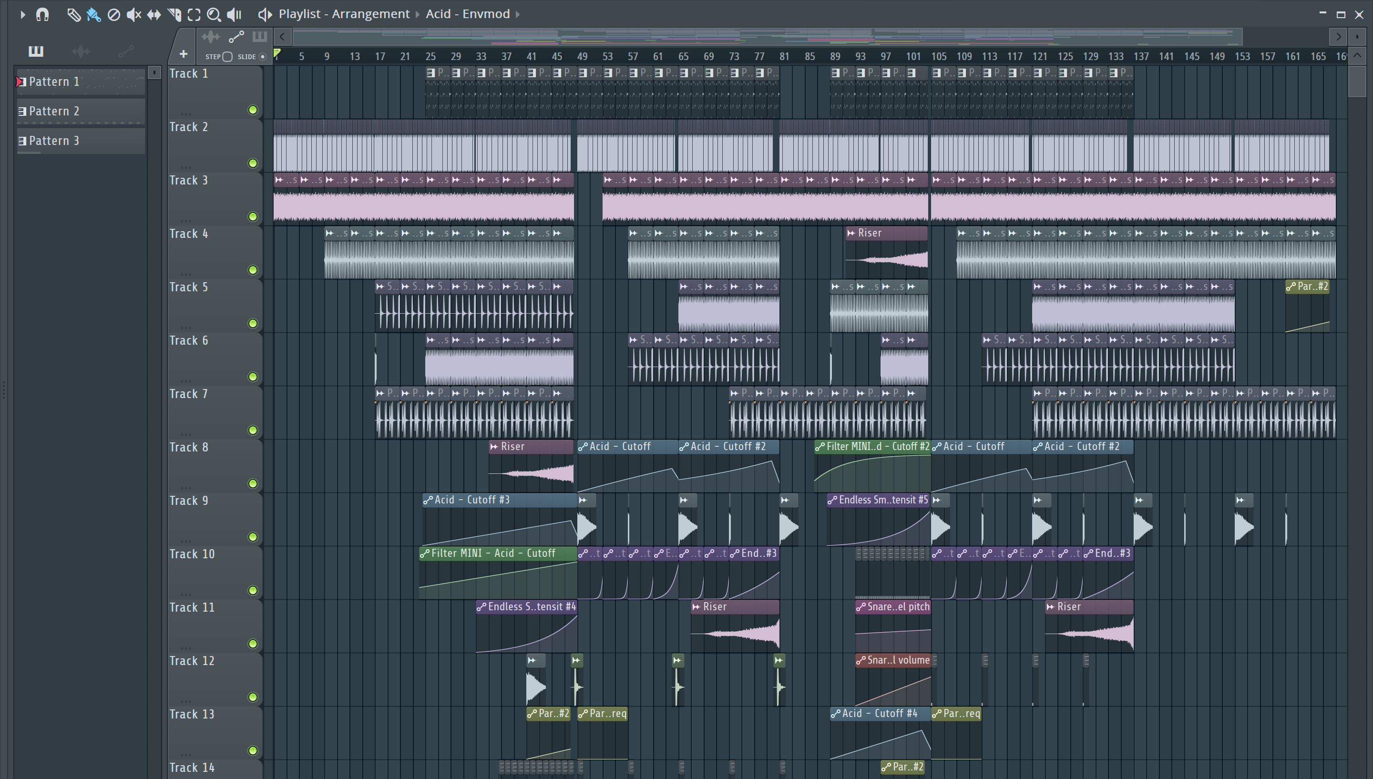Image resolution: width=1373 pixels, height=779 pixels.
Task: Open Track 1 options dots
Action: [x=185, y=113]
